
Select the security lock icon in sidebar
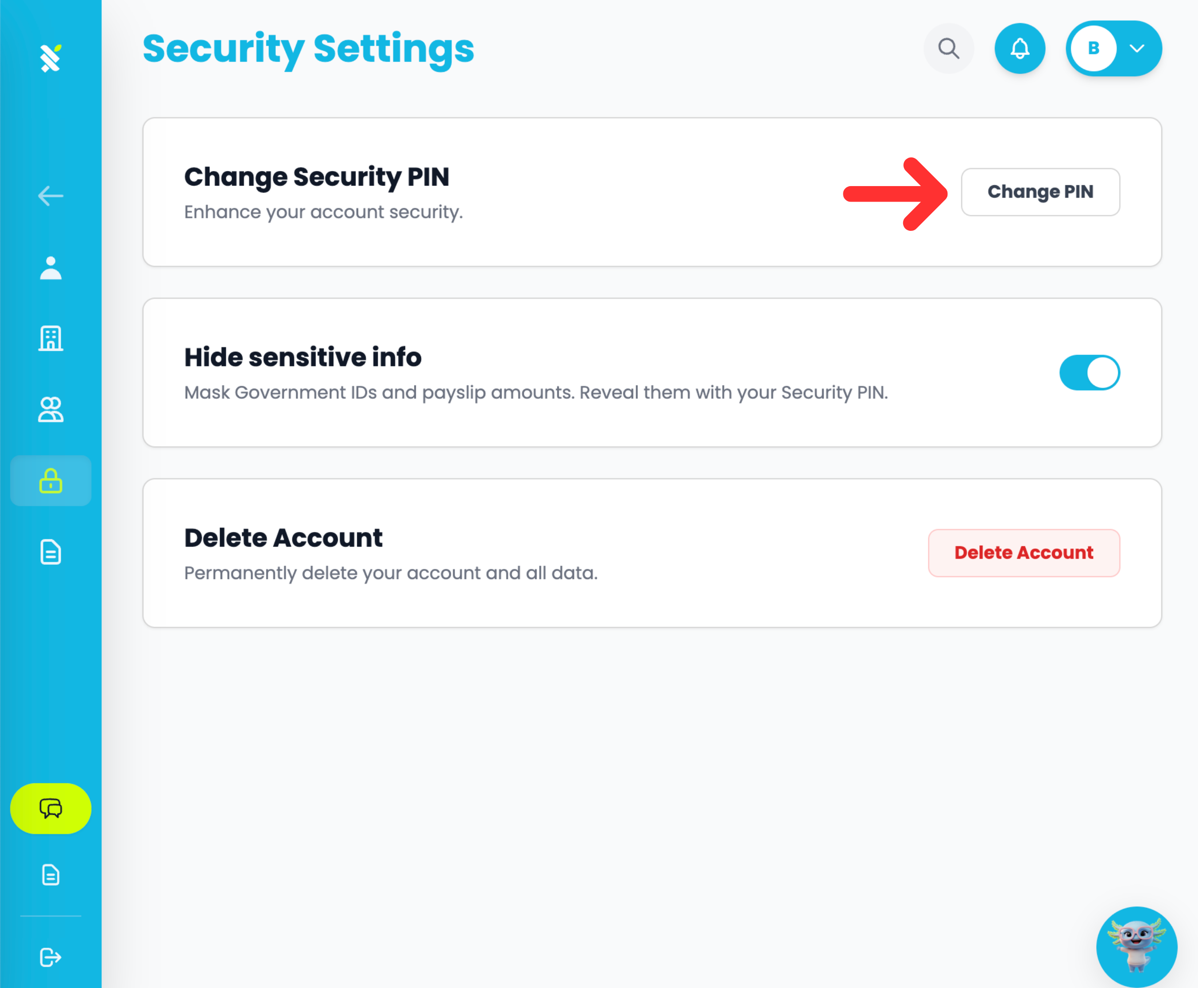click(x=50, y=480)
